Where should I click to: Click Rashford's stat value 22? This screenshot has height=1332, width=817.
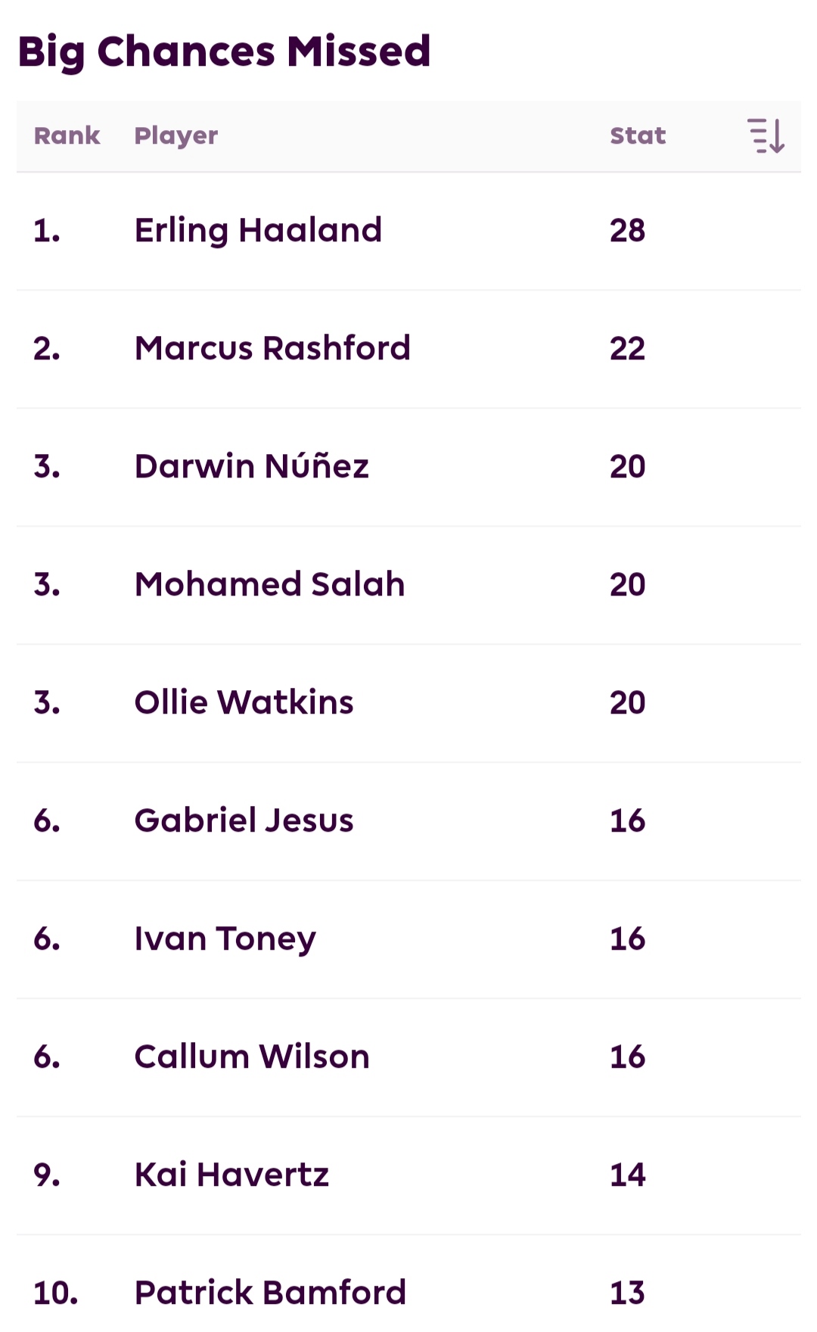[628, 349]
